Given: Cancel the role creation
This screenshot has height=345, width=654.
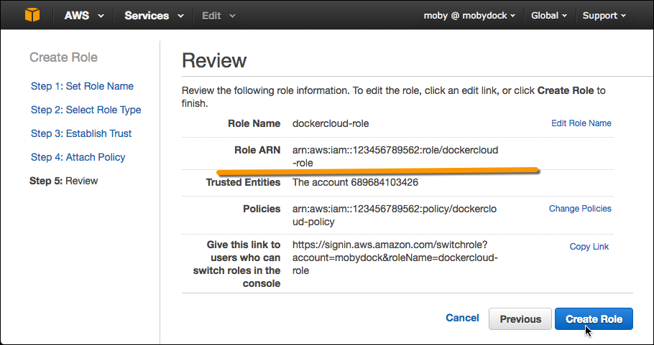Looking at the screenshot, I should (462, 318).
